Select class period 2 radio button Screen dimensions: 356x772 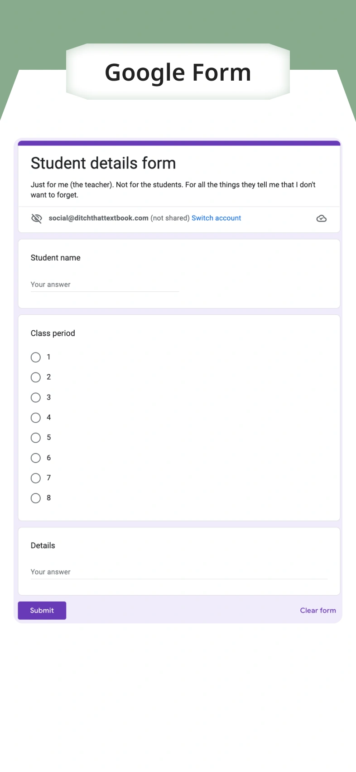36,377
